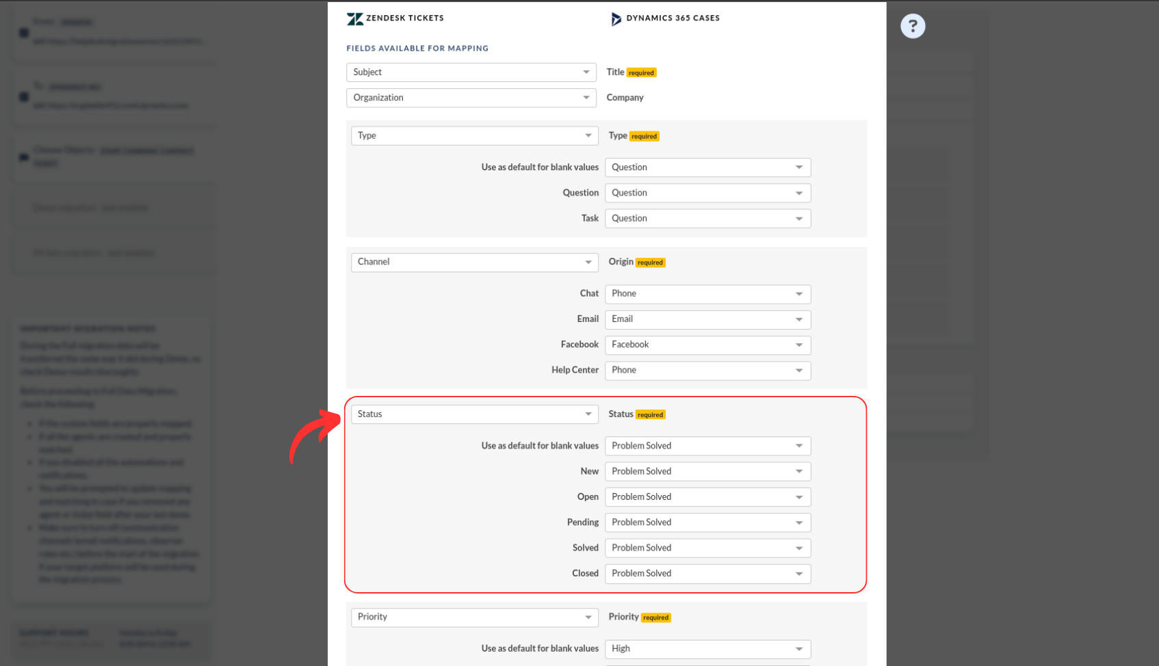Open the Open status mapping dropdown

[707, 497]
